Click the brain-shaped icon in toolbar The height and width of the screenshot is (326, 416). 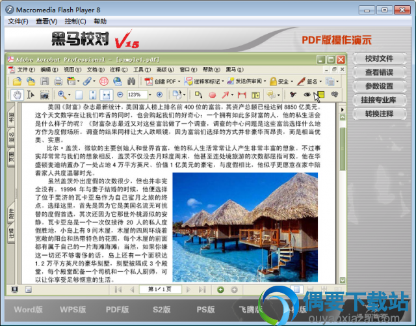[x=335, y=94]
